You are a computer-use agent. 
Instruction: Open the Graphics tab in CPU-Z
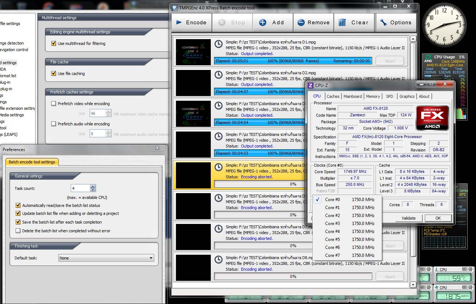[407, 96]
